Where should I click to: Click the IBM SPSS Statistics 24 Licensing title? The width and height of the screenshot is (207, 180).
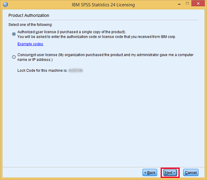[103, 5]
